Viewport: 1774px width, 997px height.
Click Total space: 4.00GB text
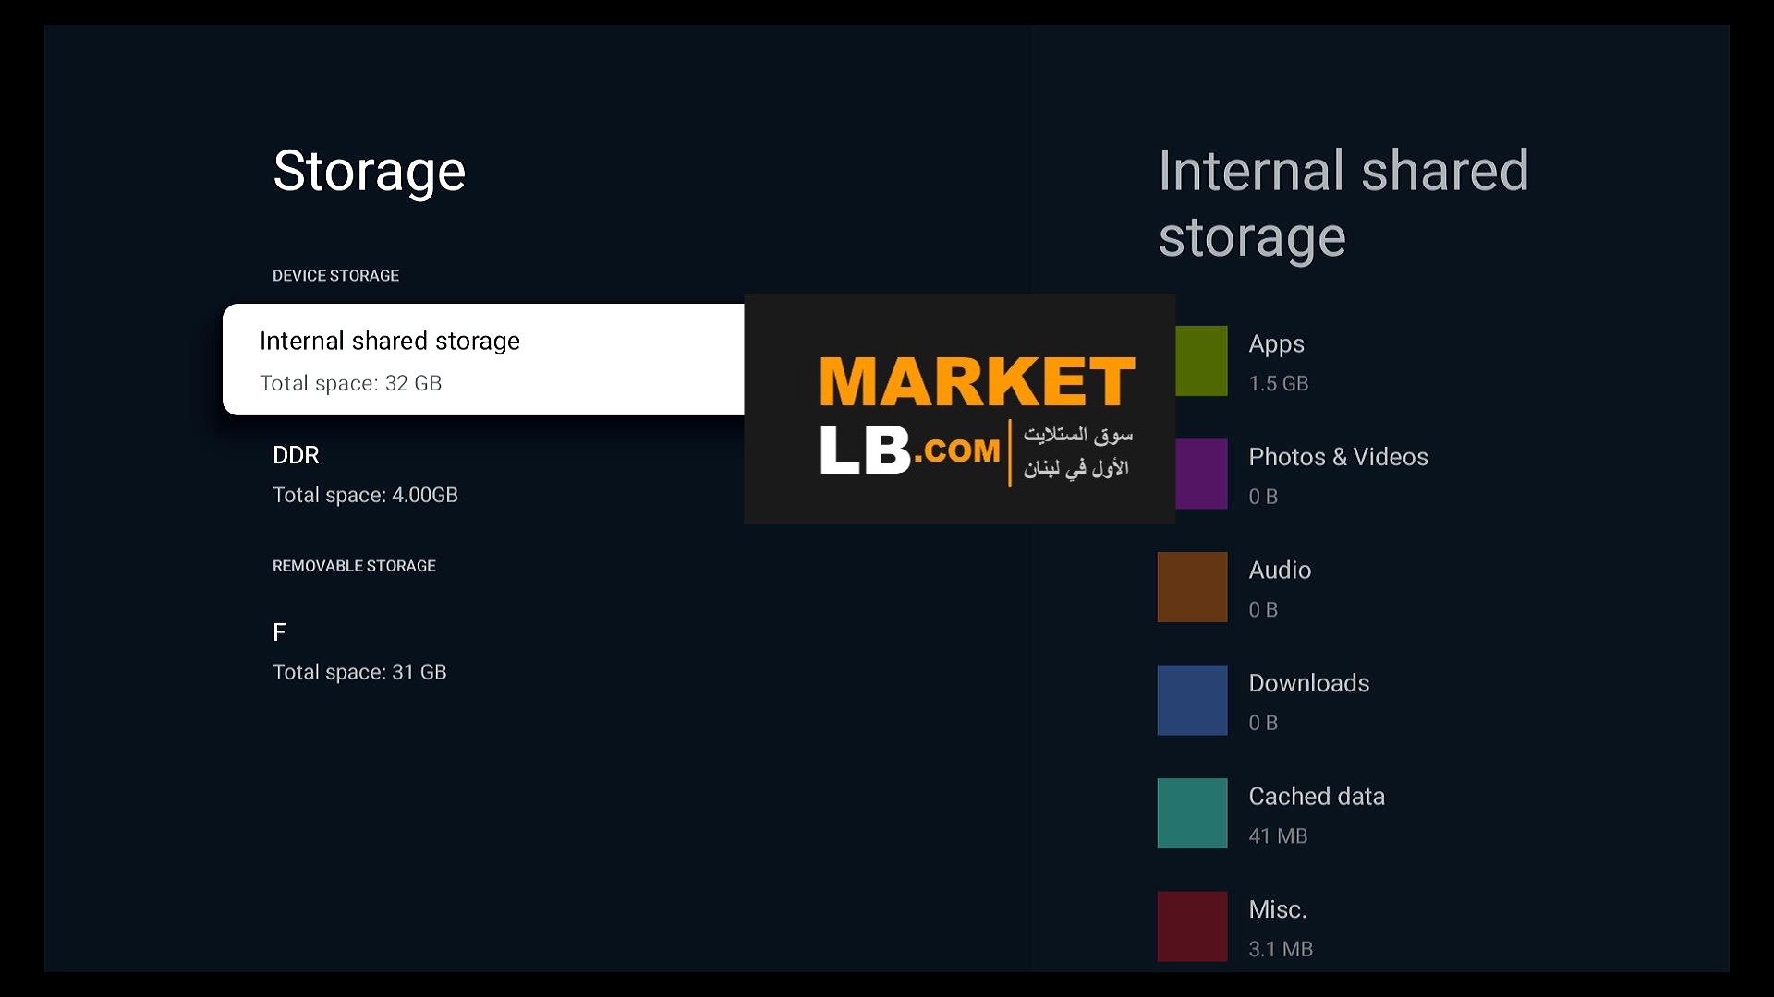tap(365, 496)
